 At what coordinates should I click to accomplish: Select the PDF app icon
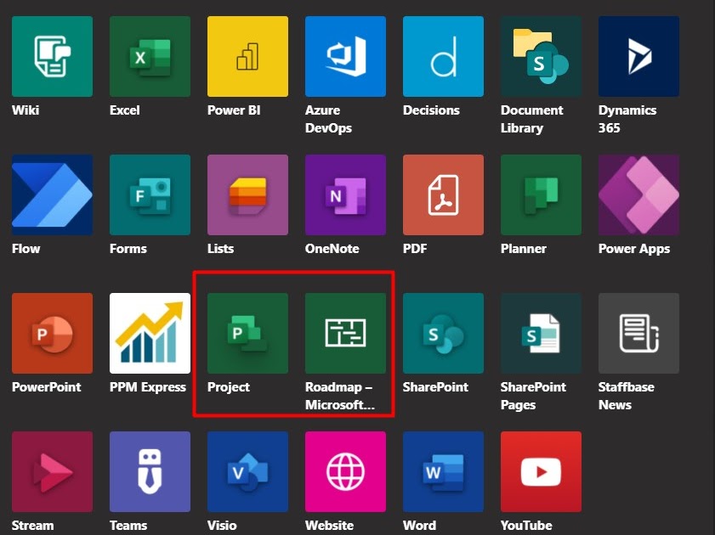[x=443, y=194]
